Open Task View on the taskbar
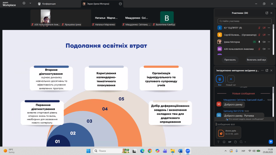This screenshot has height=155, width=276. (135, 151)
